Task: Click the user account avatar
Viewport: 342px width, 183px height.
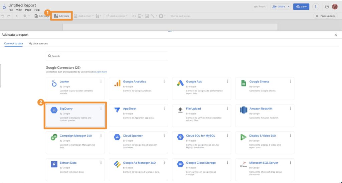Action: point(335,7)
